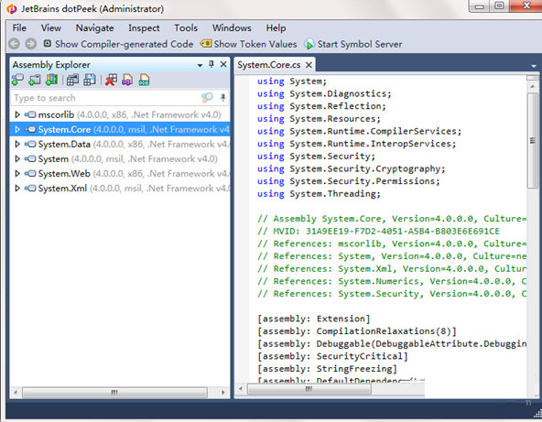The image size is (542, 422).
Task: Open the document tabs dropdown arrow
Action: pyautogui.click(x=534, y=66)
